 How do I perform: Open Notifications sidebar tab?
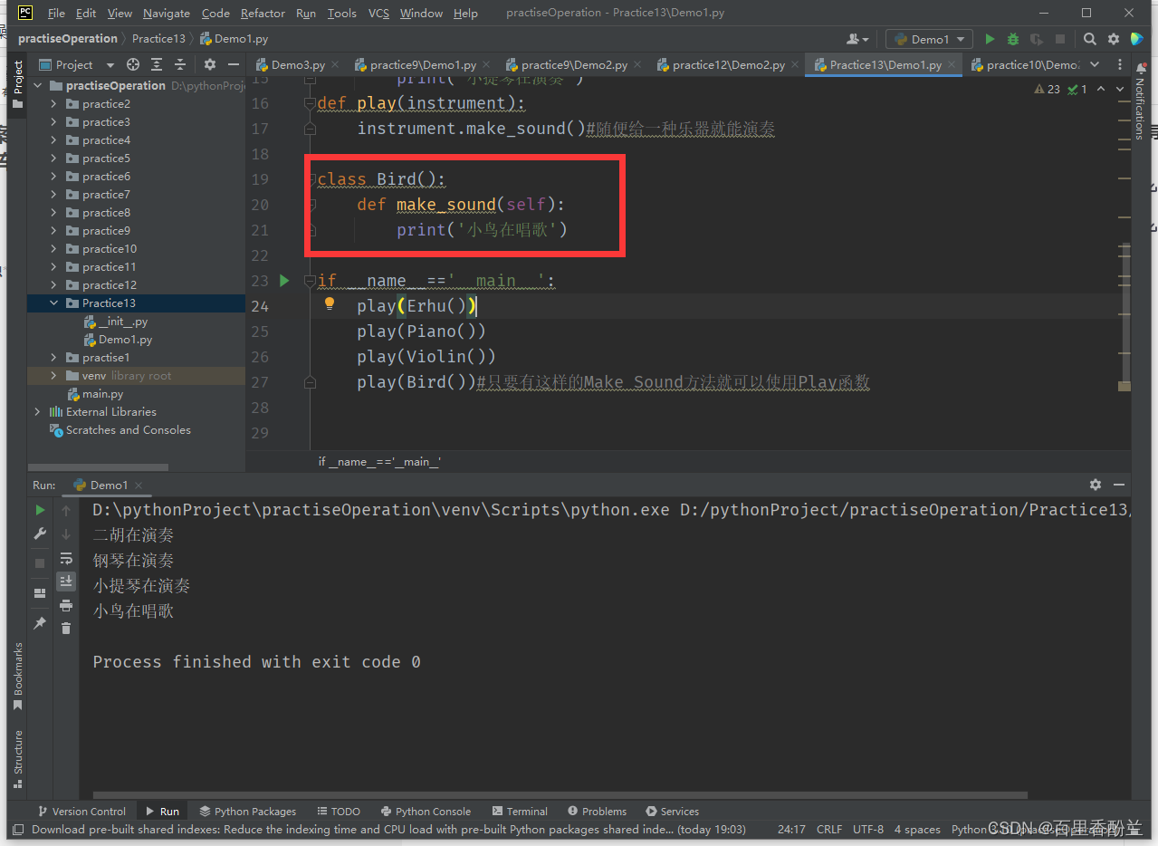pos(1141,100)
